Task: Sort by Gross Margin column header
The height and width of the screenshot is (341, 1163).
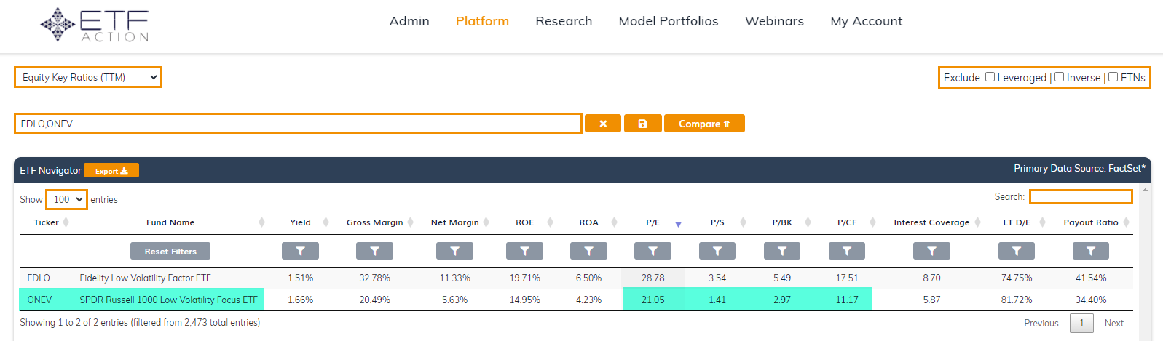Action: [x=374, y=222]
